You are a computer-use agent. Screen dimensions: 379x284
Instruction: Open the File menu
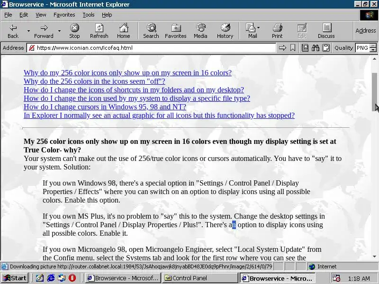point(8,15)
